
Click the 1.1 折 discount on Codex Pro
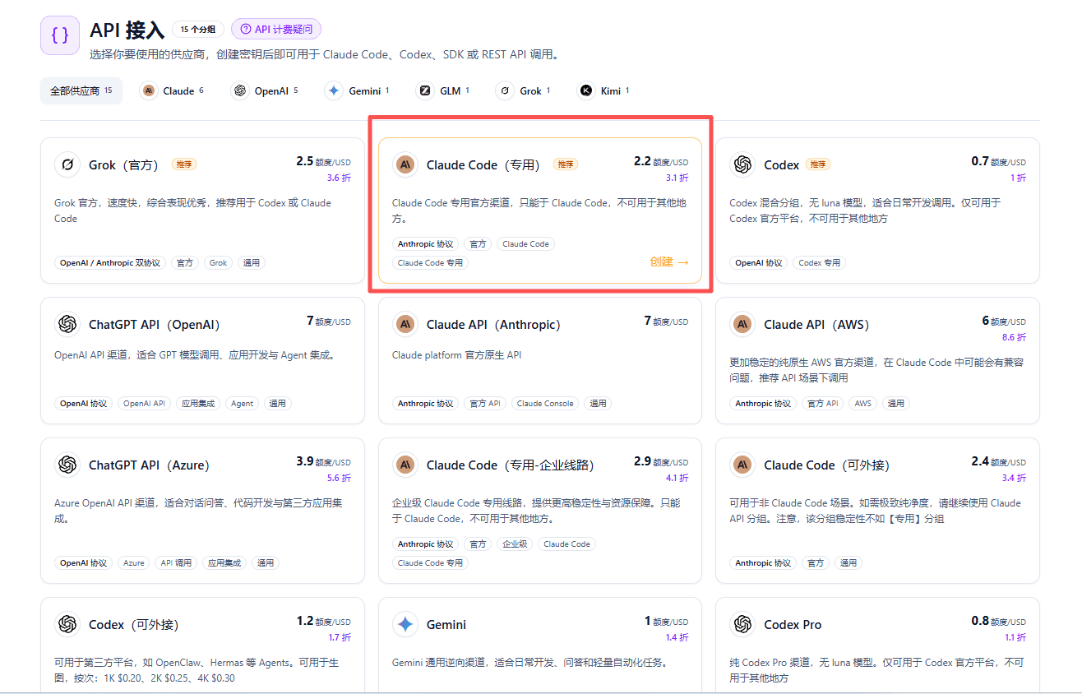[x=1014, y=637]
